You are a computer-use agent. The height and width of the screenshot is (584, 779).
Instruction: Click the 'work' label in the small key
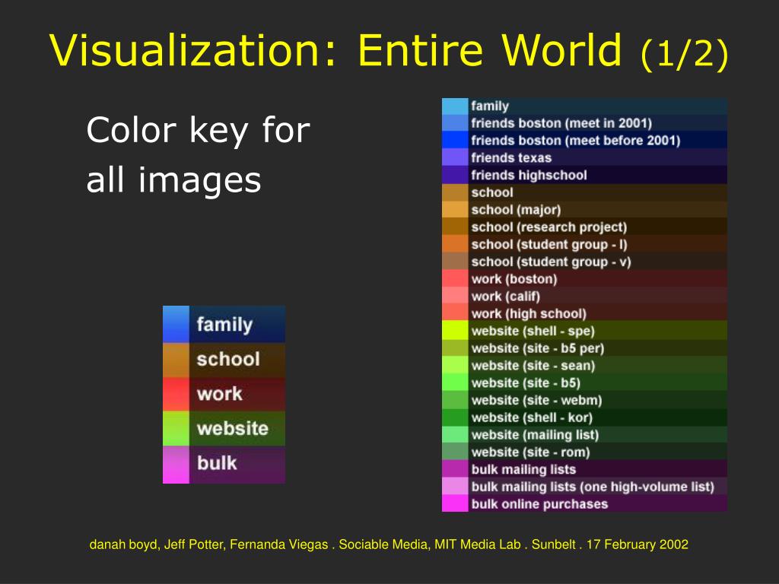220,395
